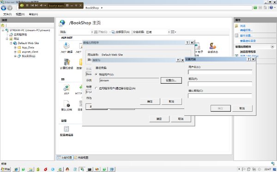The height and width of the screenshot is (172, 277).
Task: Select App_Data folder in the tree
Action: coord(28,47)
